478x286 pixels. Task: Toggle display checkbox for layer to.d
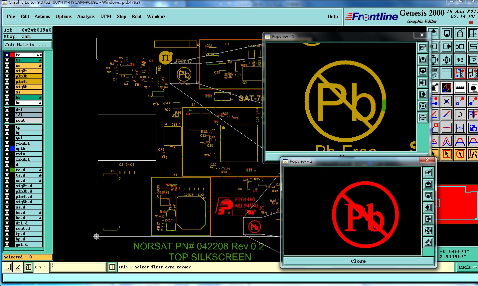pyautogui.click(x=7, y=170)
